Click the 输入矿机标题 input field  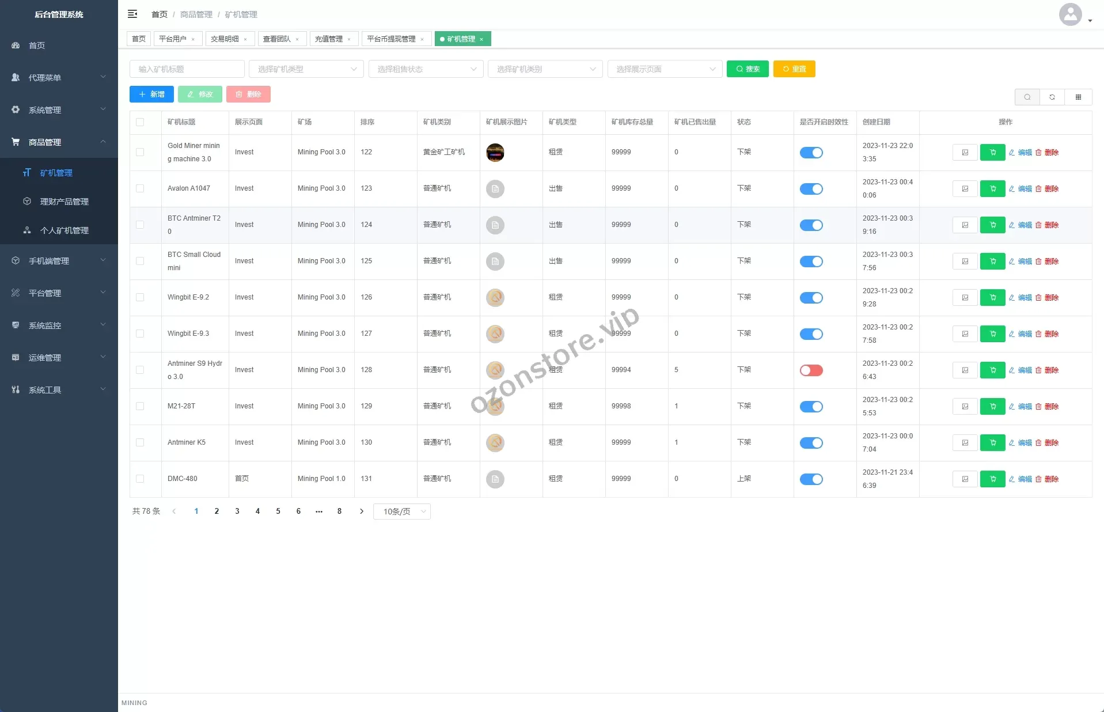[187, 69]
